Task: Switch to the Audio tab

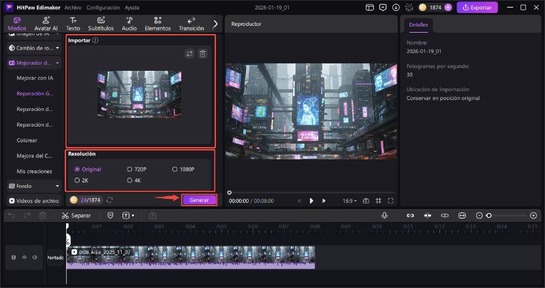Action: (129, 24)
